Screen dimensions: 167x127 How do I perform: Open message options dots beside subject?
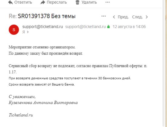[x=104, y=16]
